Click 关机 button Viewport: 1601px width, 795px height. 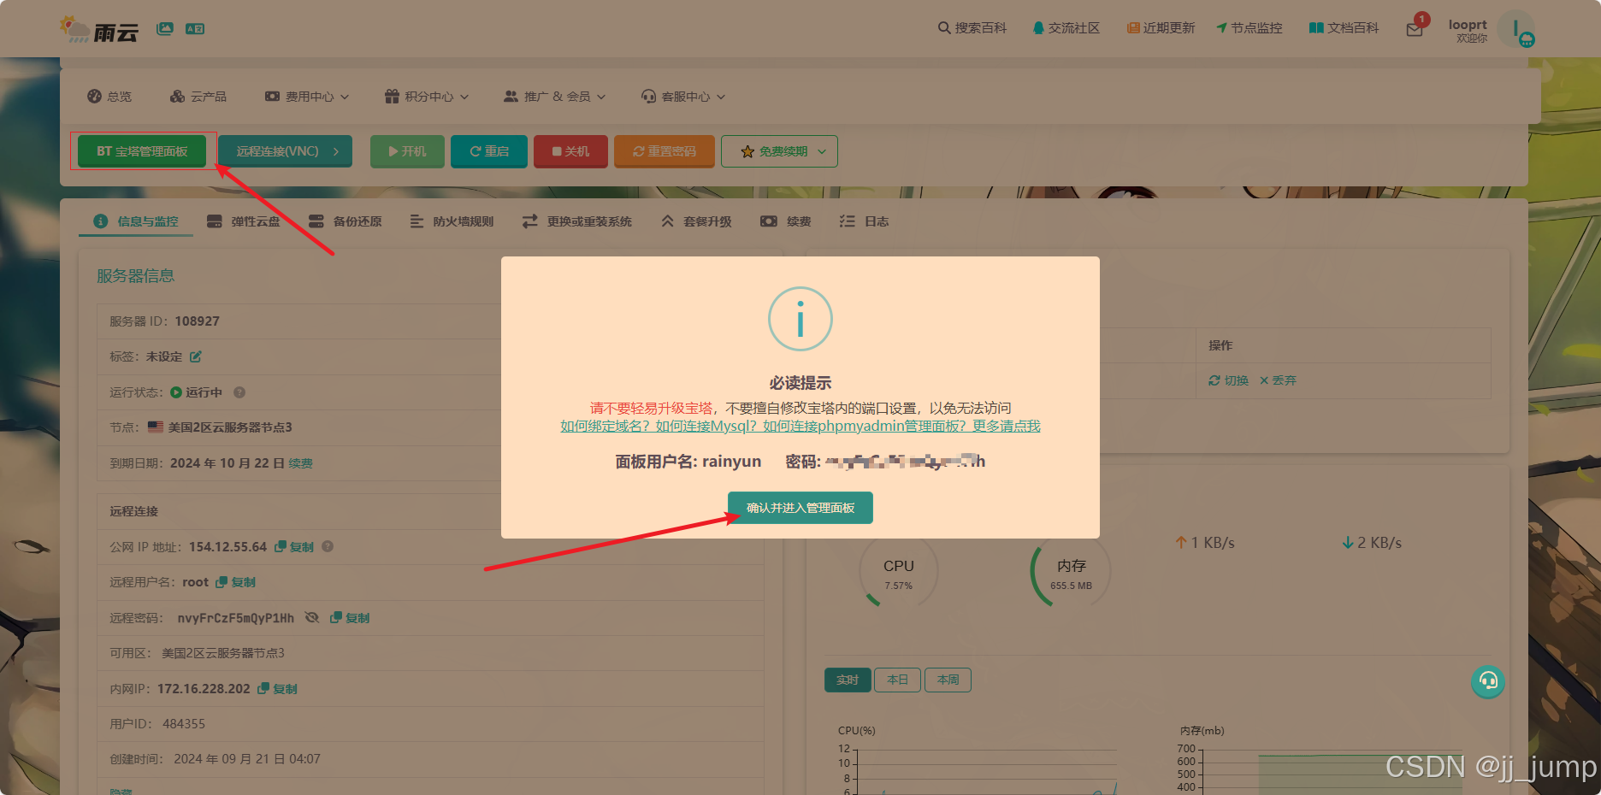click(570, 151)
